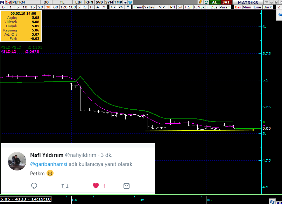This screenshot has width=282, height=204.
Task: Select Line chart type
Action: click(258, 7)
